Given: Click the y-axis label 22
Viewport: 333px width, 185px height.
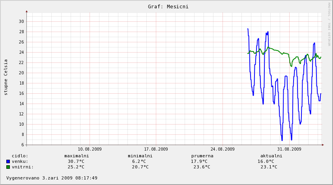Looking at the screenshot, I should coord(21,62).
